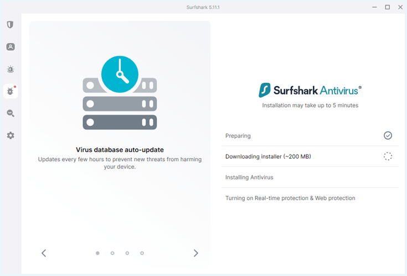Click the 'Installing Antivirus' step text
Viewport: 407px width, 276px height.
click(x=249, y=177)
